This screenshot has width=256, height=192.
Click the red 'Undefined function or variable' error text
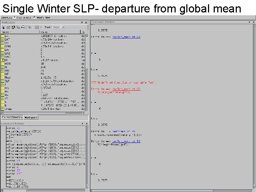click(123, 82)
